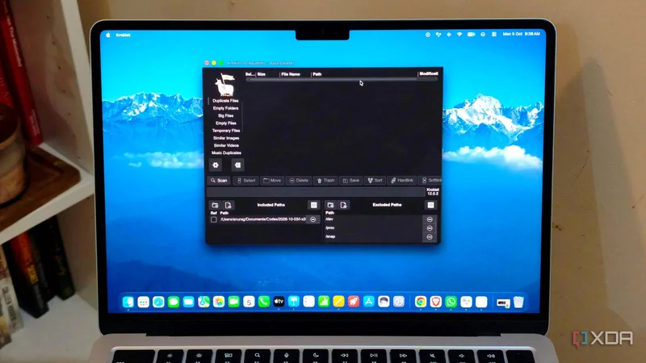Image resolution: width=646 pixels, height=363 pixels.
Task: Click the second icon in Included Paths header
Action: pyautogui.click(x=229, y=205)
